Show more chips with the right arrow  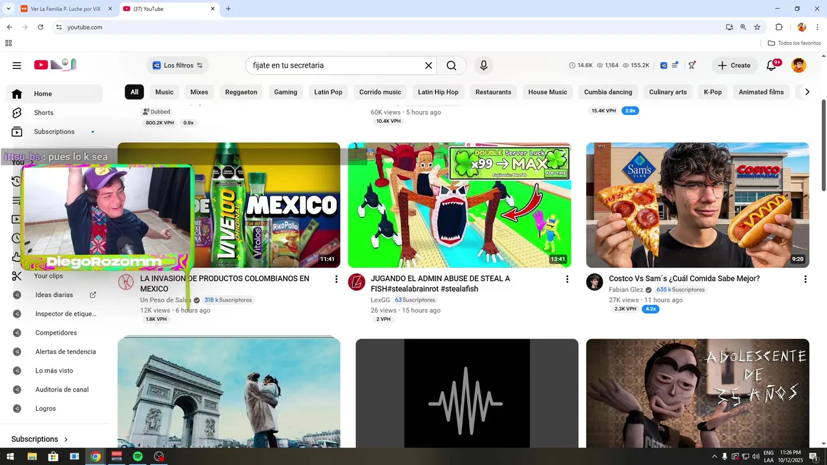807,92
